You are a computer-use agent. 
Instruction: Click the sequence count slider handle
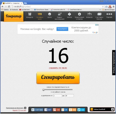[x=43, y=90]
